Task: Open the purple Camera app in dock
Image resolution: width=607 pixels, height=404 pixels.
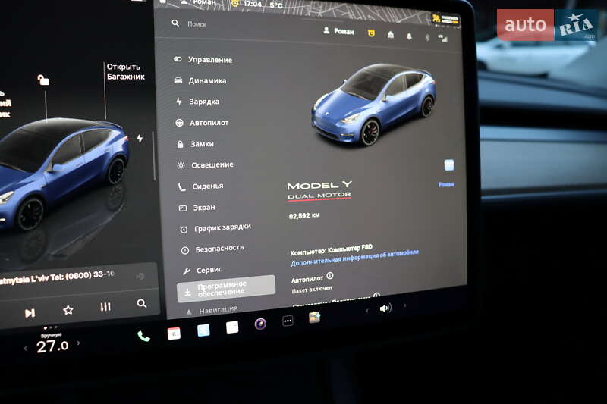Action: pyautogui.click(x=260, y=324)
